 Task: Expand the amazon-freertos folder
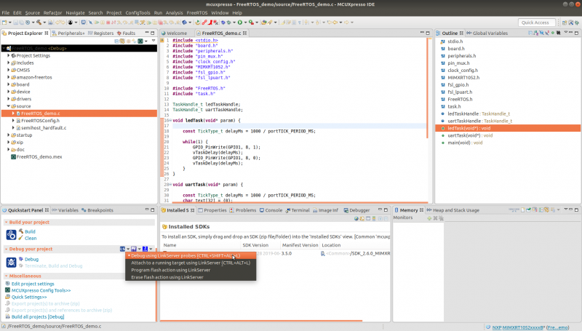[9, 77]
